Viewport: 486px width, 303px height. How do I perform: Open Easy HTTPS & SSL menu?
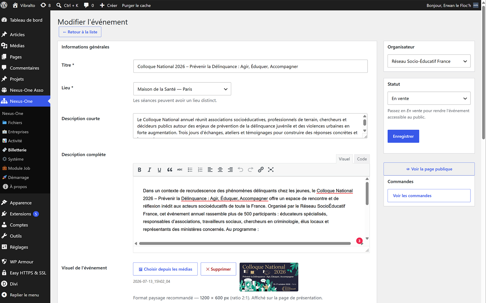tap(25, 273)
